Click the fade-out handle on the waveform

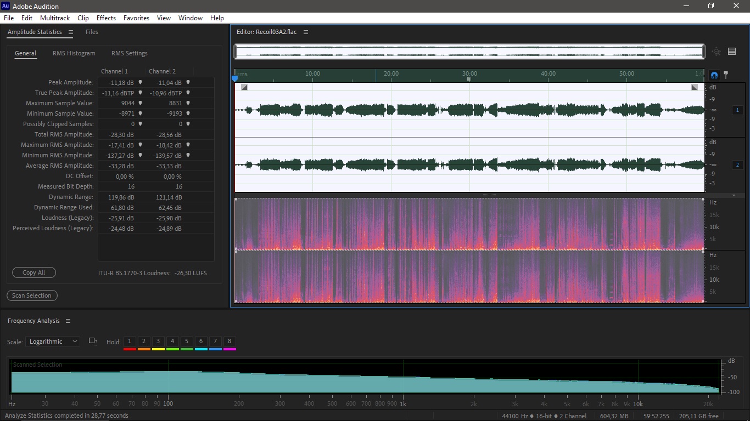point(695,87)
